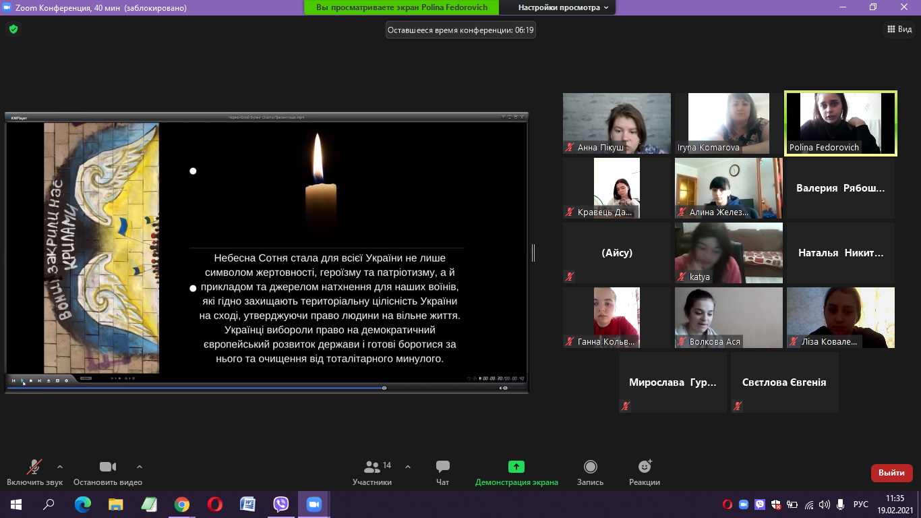
Task: Open Microsoft Word from the taskbar
Action: pos(247,505)
